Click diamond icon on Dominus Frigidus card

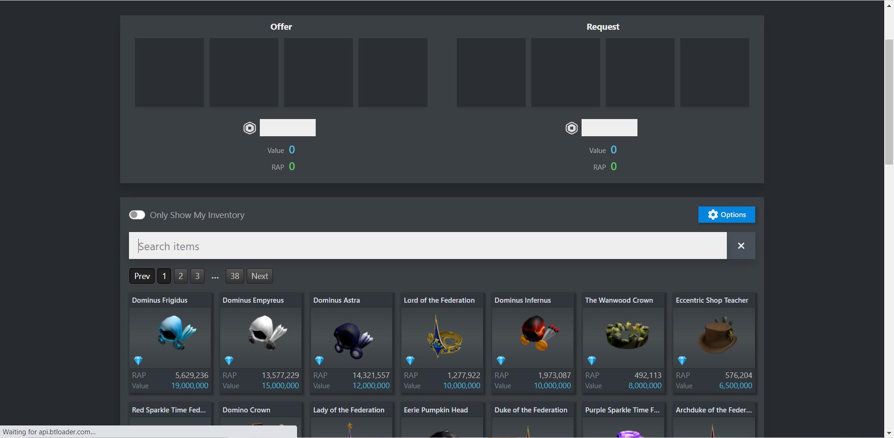138,360
